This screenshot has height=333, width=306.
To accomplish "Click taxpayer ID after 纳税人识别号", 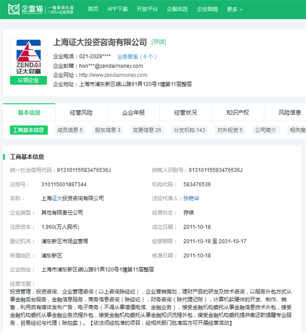I will point(216,170).
